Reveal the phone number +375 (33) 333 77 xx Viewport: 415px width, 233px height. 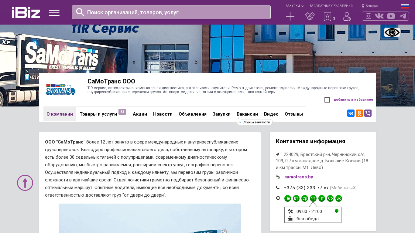point(306,188)
